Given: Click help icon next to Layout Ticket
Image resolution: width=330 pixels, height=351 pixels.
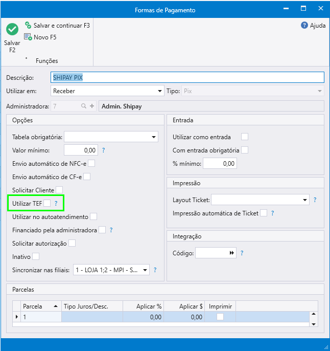Looking at the screenshot, I should pyautogui.click(x=315, y=200).
